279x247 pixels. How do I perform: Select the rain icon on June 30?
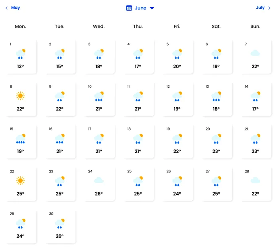pos(60,224)
